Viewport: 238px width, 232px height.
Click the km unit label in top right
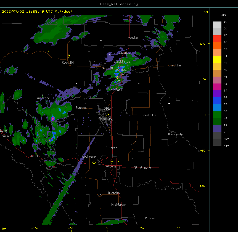[205, 12]
